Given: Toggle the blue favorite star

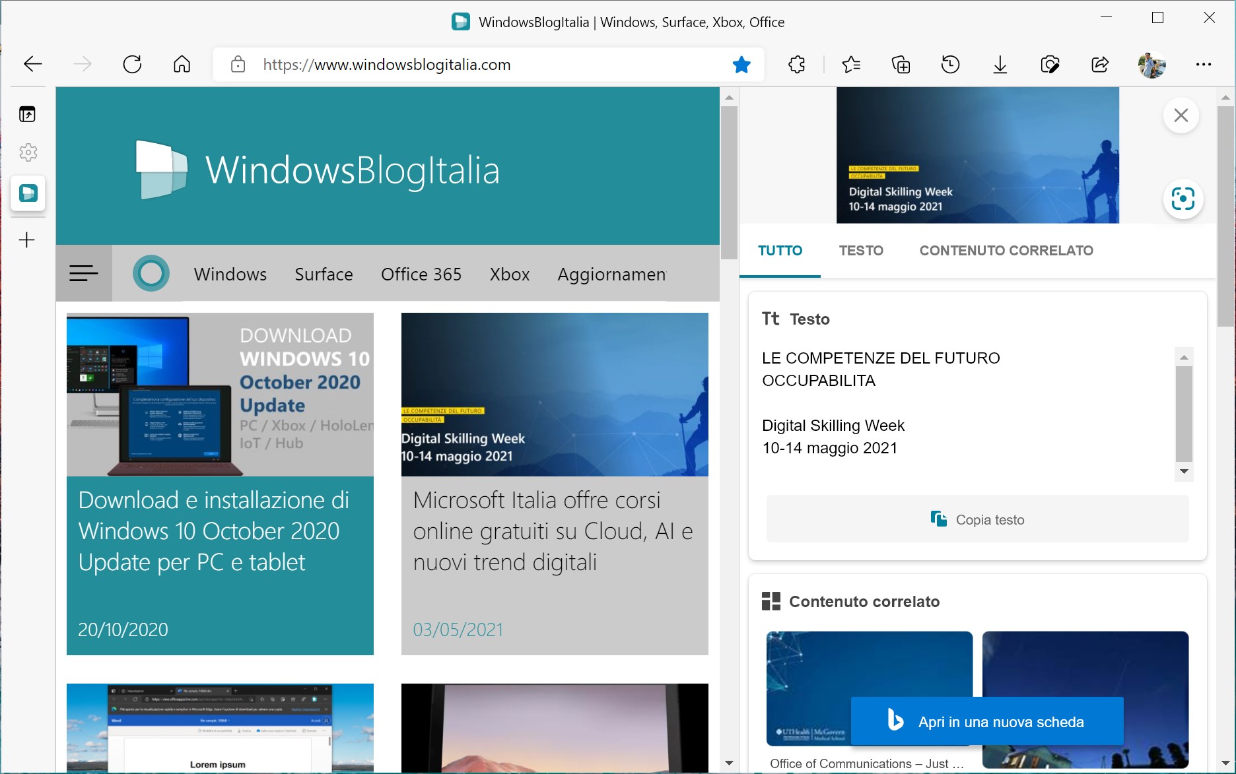Looking at the screenshot, I should pos(741,65).
